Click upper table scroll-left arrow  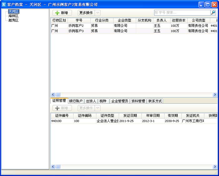[53, 95]
